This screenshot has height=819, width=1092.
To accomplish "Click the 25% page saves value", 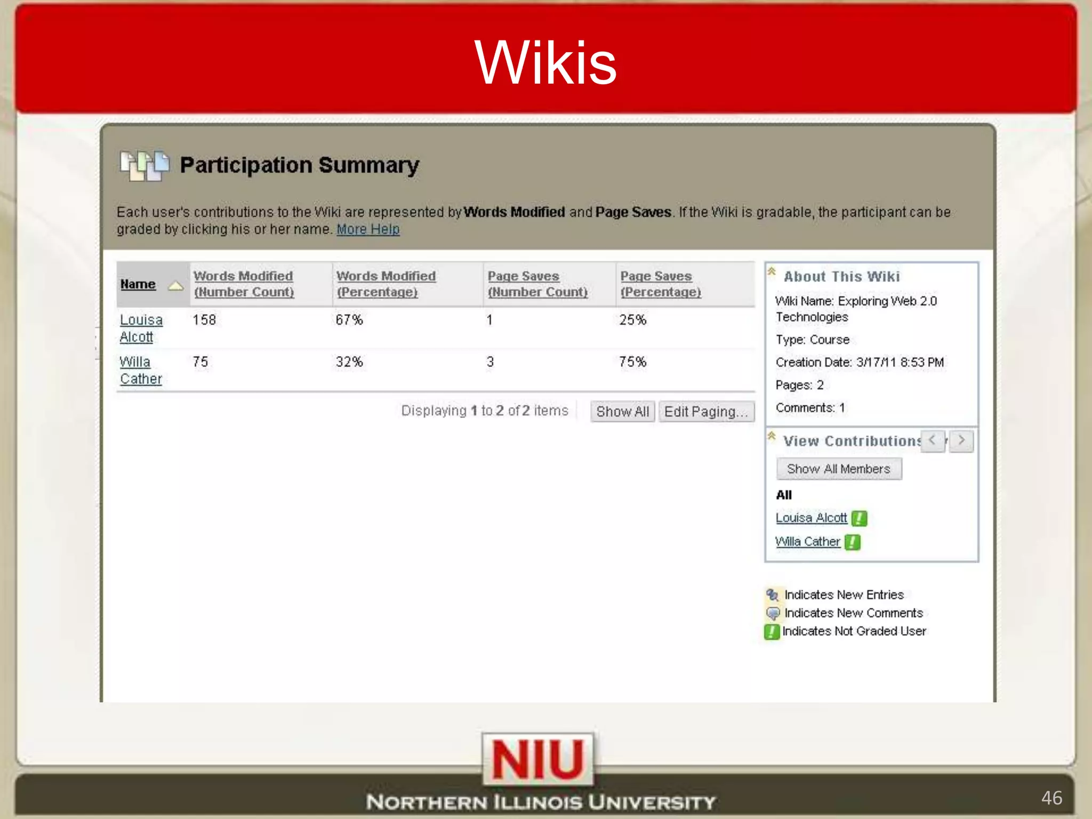I will (633, 320).
